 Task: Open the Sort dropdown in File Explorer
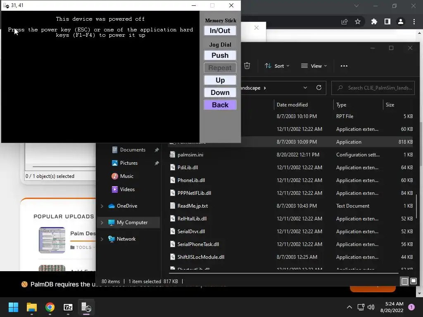click(x=277, y=66)
